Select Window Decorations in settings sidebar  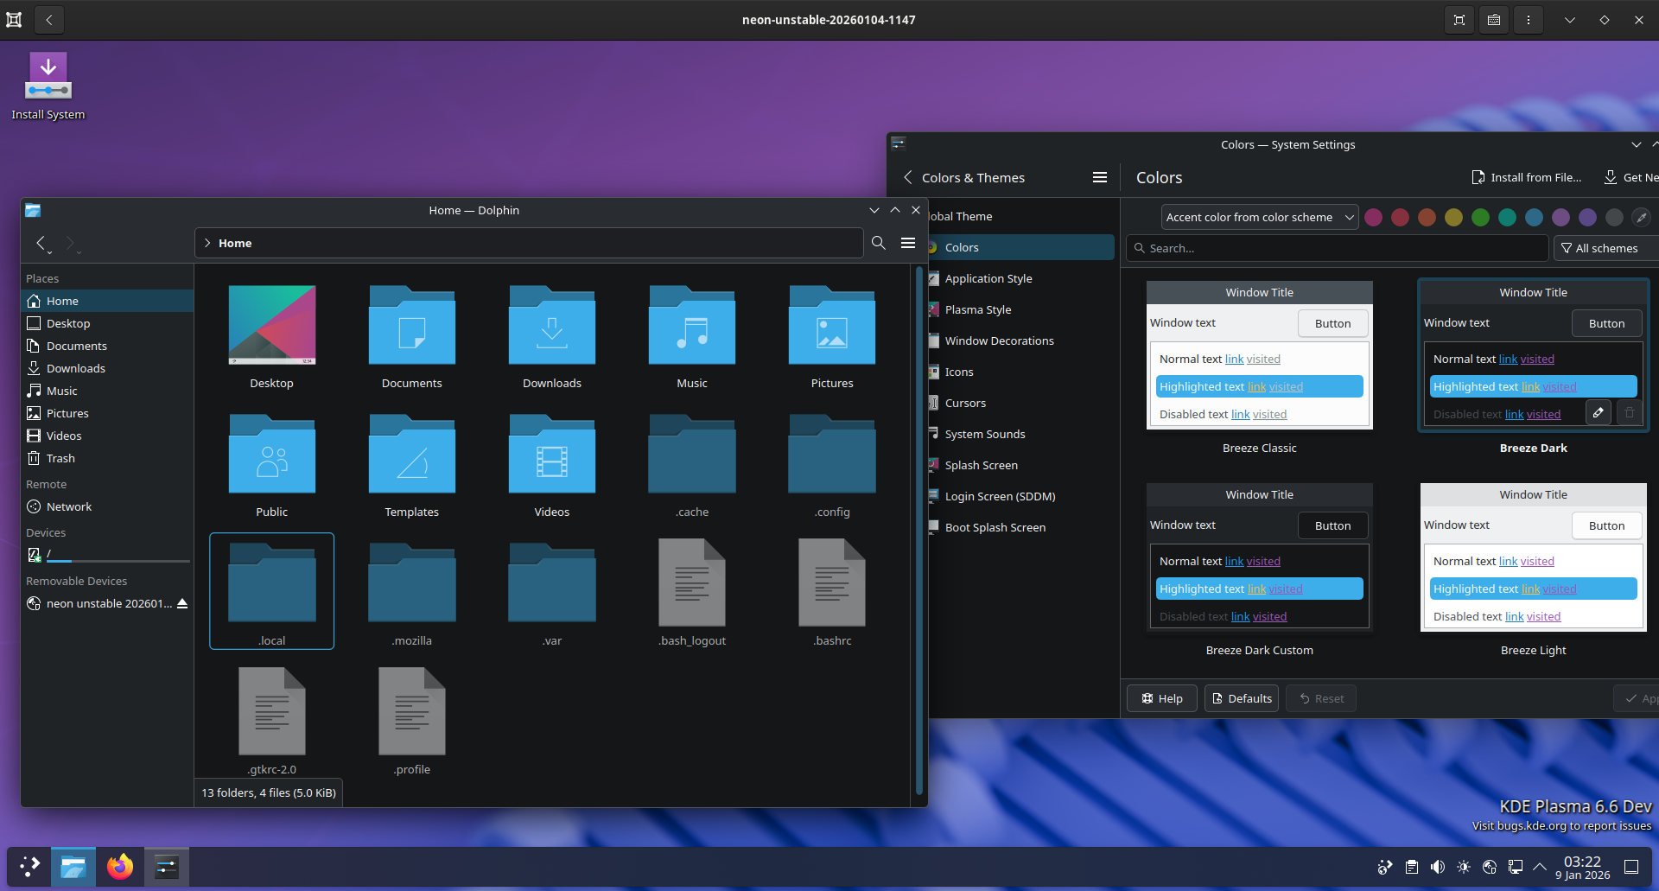point(999,340)
